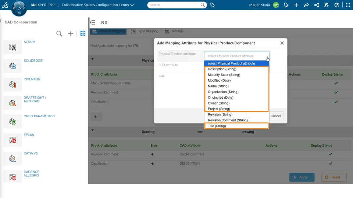Click the share arrow icon in top bar
Image resolution: width=353 pixels, height=198 pixels.
point(306,5)
